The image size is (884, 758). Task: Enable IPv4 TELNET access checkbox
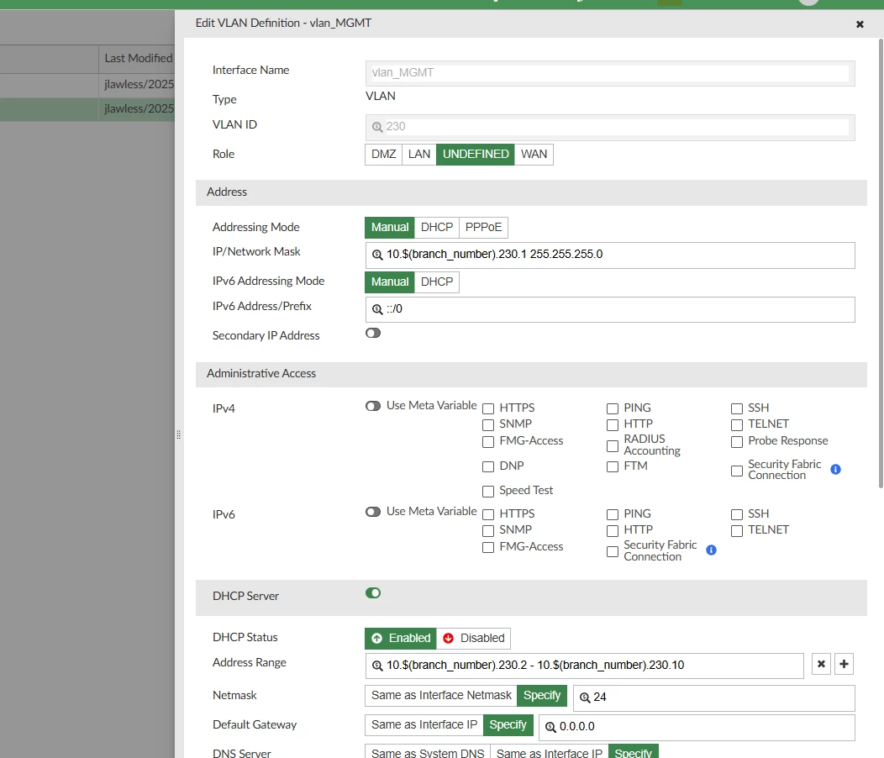coord(737,424)
